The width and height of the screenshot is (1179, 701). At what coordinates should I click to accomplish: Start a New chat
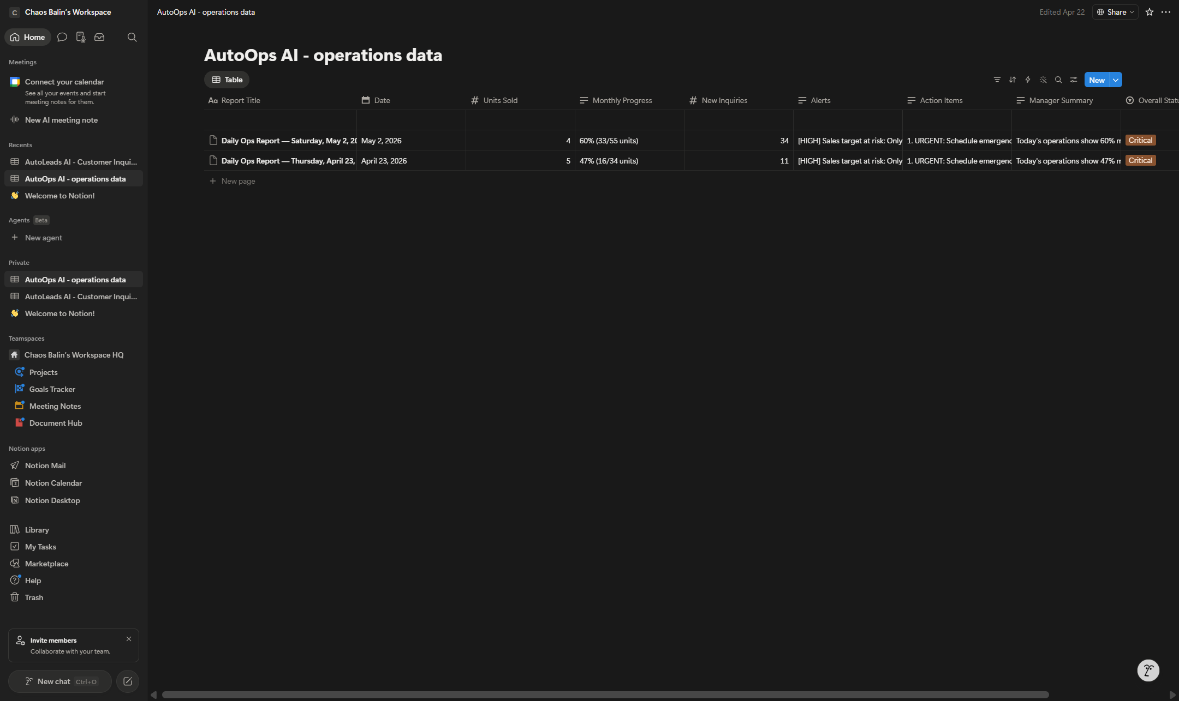[x=60, y=681]
